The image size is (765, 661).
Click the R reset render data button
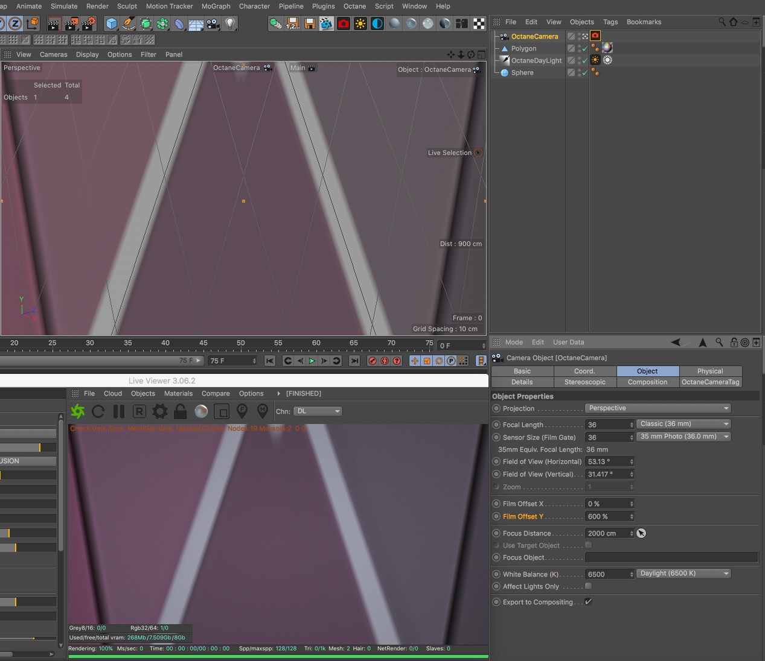click(139, 411)
